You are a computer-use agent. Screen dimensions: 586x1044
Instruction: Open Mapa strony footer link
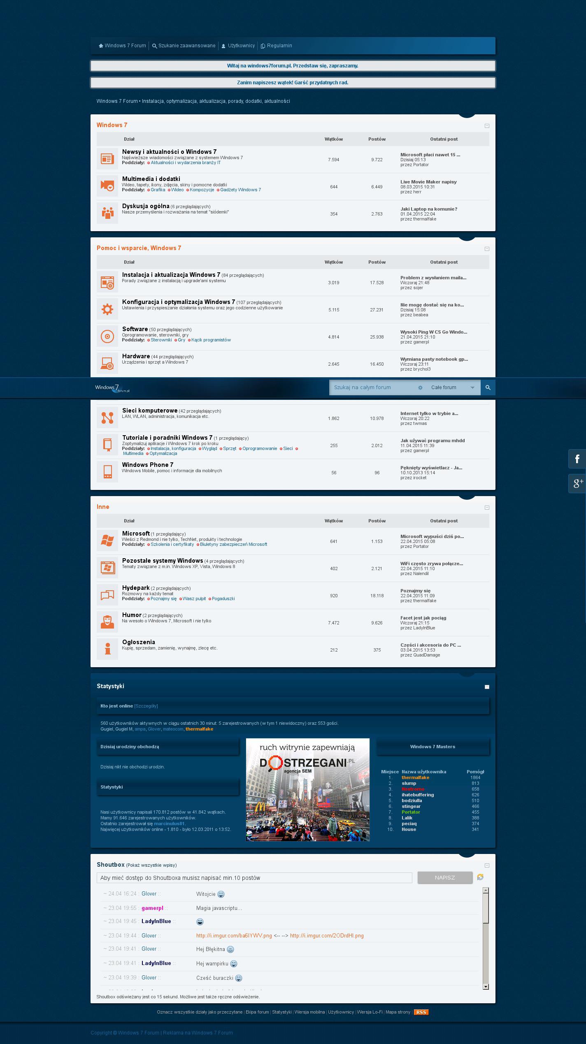(x=398, y=1012)
